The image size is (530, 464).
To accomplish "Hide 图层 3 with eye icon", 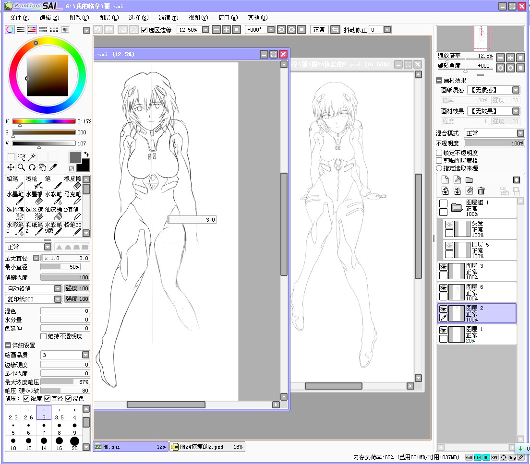I will tap(443, 267).
